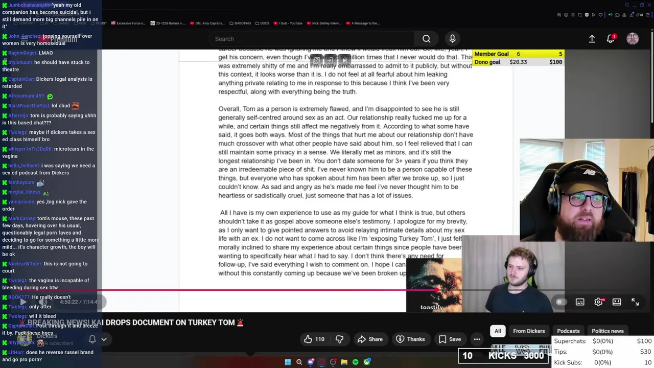Image resolution: width=654 pixels, height=368 pixels.
Task: Open the Discord icon on taskbar
Action: [311, 362]
